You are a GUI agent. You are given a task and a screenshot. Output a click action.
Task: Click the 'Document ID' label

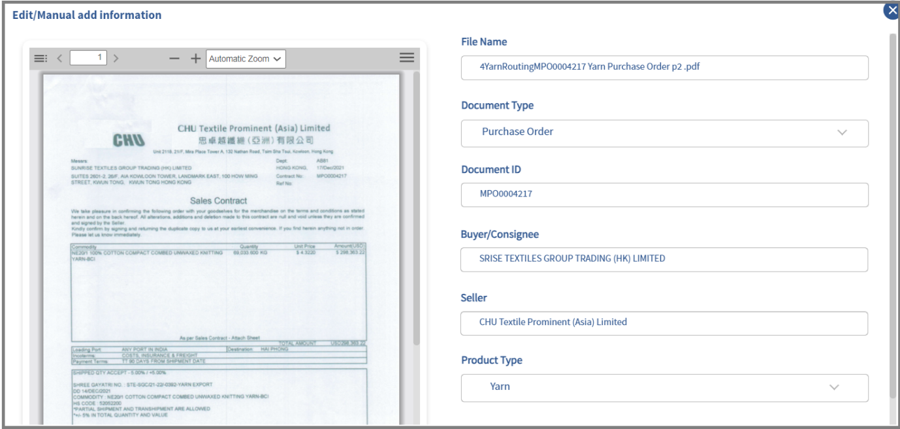pos(491,169)
